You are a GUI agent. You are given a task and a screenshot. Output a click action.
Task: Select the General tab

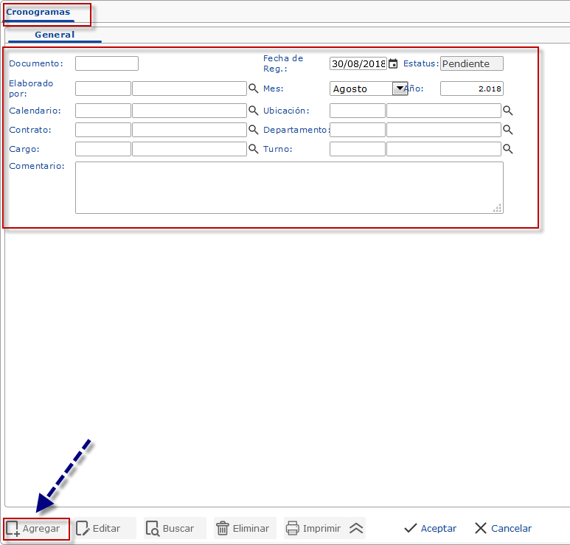tap(55, 35)
